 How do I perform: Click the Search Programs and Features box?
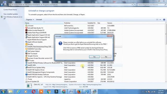pos(152,5)
